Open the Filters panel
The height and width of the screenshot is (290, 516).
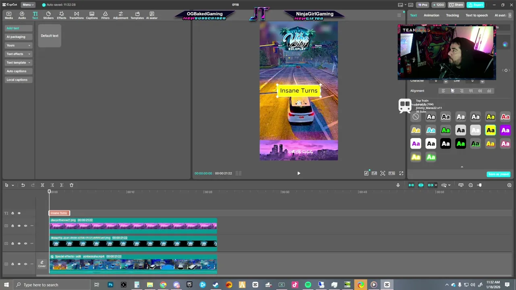click(105, 15)
